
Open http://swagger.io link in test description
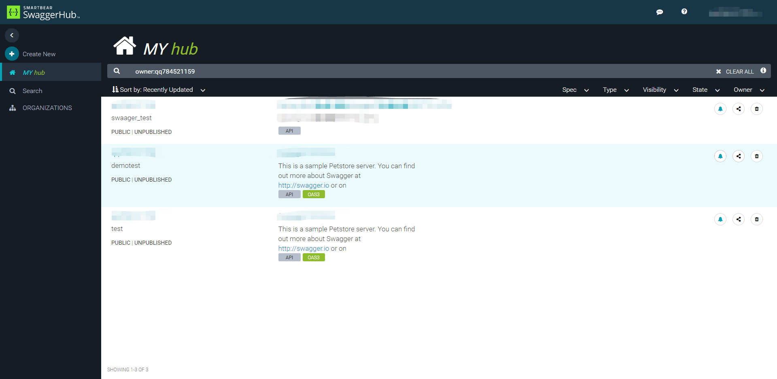[x=304, y=249]
